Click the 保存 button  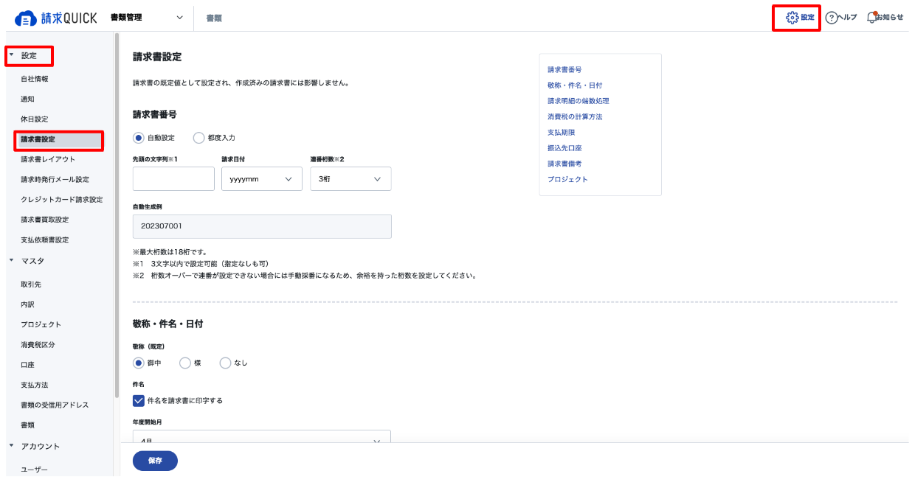click(x=155, y=461)
